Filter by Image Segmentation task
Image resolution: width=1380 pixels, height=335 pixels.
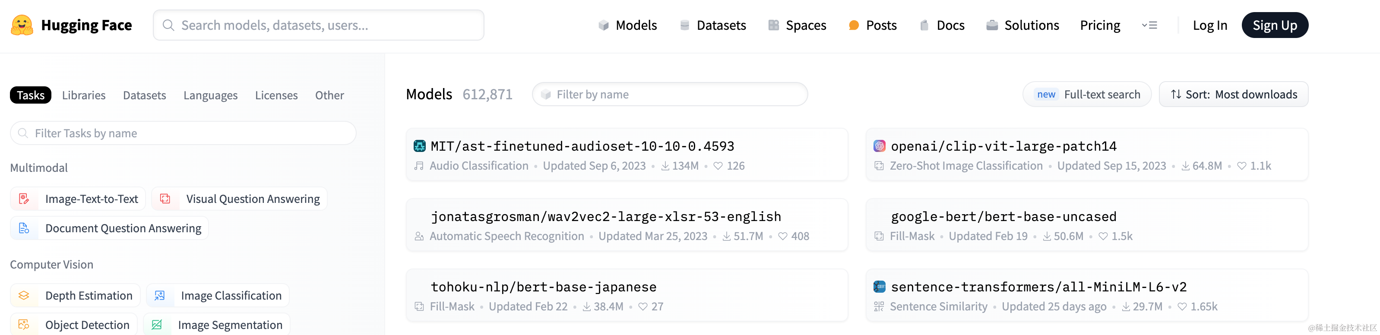coord(216,325)
